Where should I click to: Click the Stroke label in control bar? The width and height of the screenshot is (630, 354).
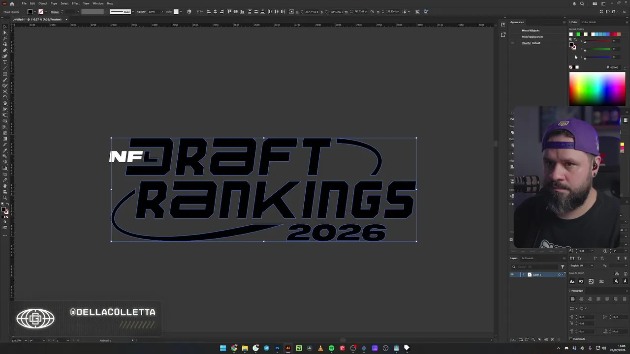click(54, 11)
